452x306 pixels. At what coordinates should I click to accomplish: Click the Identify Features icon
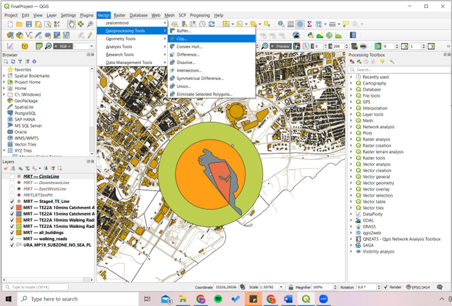(281, 24)
